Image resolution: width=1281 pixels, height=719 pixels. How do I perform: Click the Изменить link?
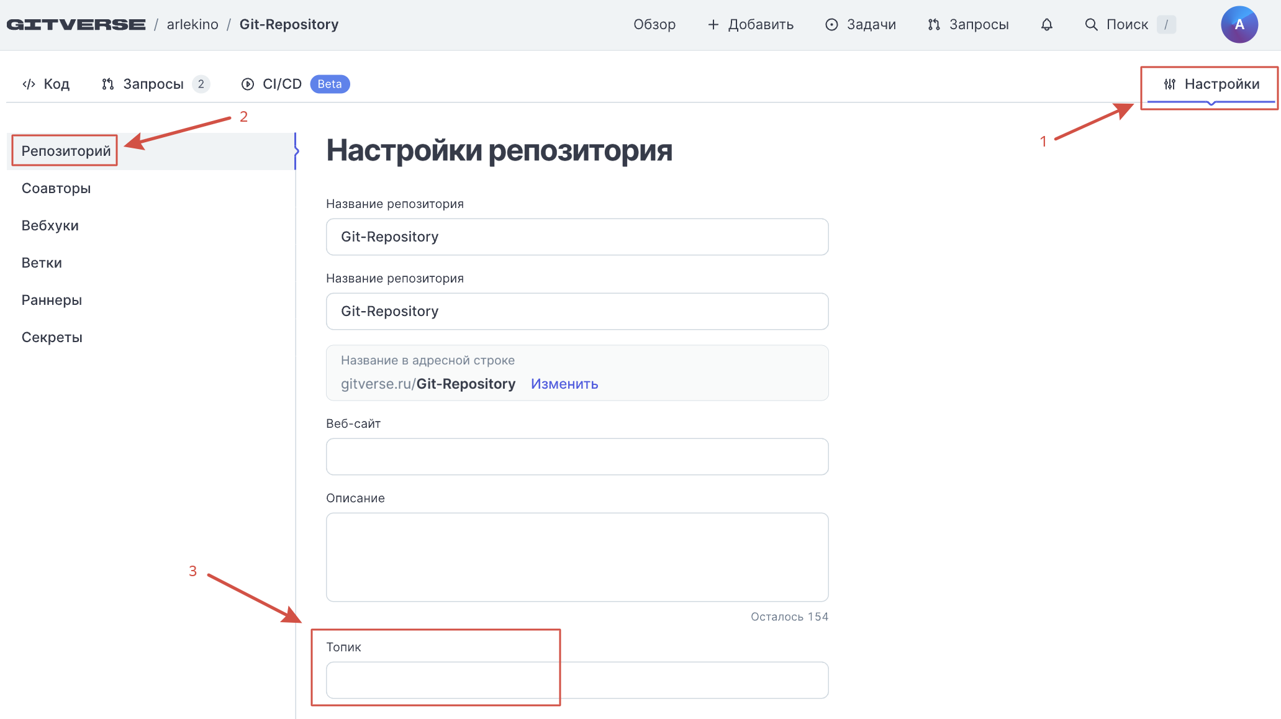point(564,384)
